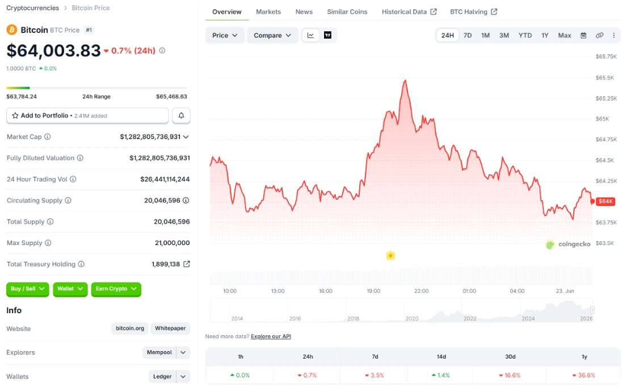Go to Cryptocurrencies breadcrumb link

[x=32, y=8]
